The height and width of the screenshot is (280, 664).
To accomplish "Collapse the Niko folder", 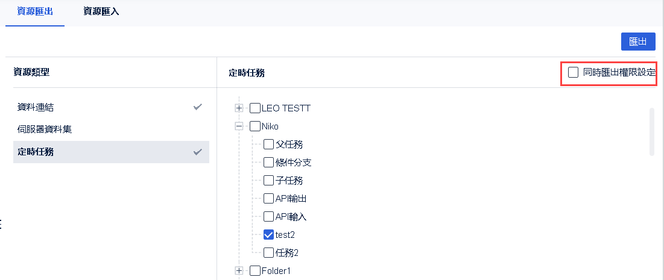I will [x=239, y=126].
